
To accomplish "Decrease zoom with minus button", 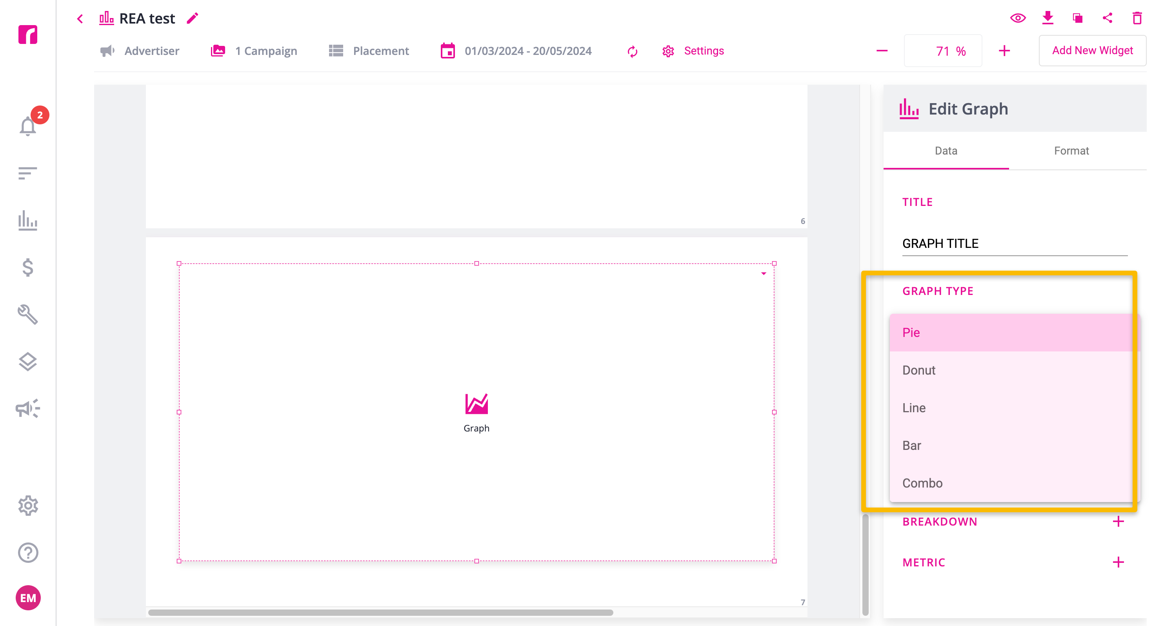I will (882, 51).
